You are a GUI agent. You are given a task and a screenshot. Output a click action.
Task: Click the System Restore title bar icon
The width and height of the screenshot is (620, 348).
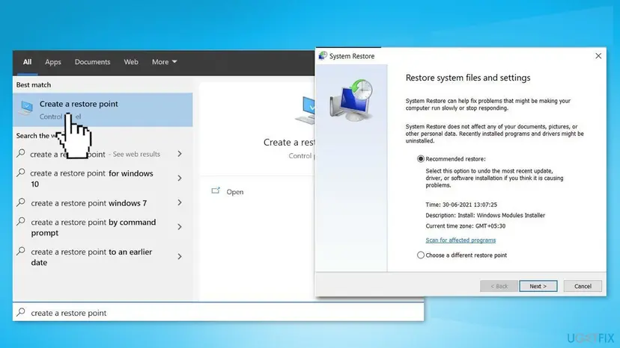pyautogui.click(x=323, y=55)
